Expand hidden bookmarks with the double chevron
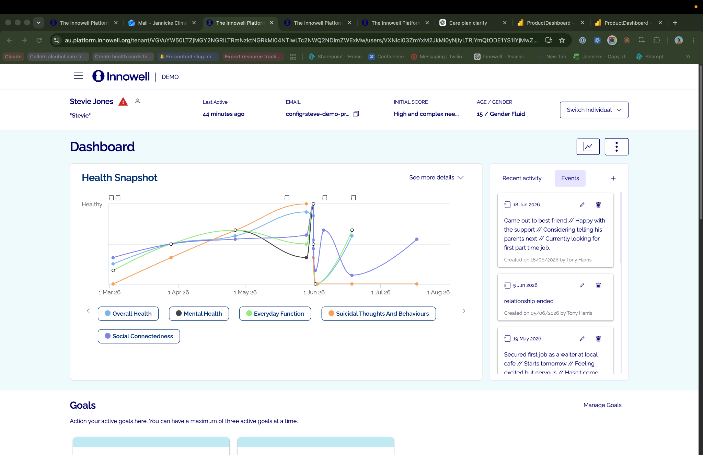 [688, 57]
